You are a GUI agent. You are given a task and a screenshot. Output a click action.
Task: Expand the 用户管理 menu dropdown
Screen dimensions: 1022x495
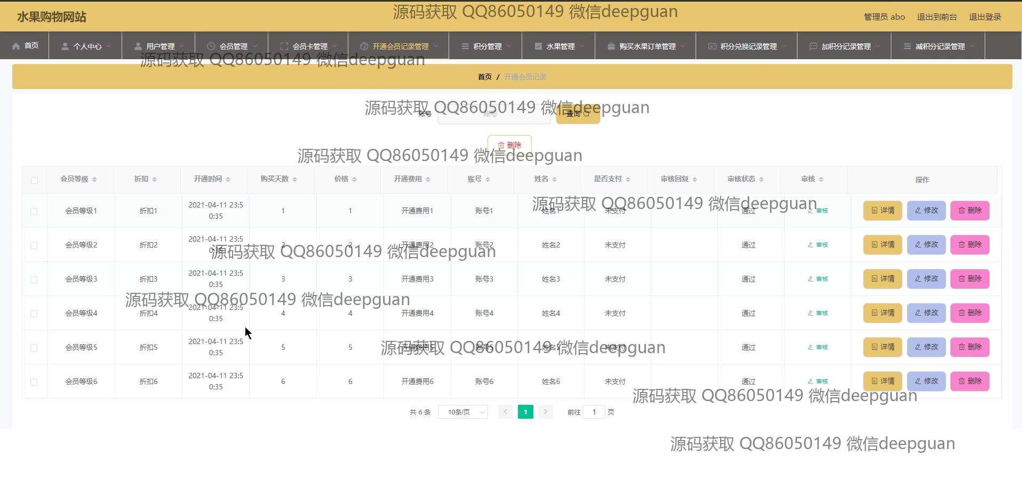tap(159, 46)
